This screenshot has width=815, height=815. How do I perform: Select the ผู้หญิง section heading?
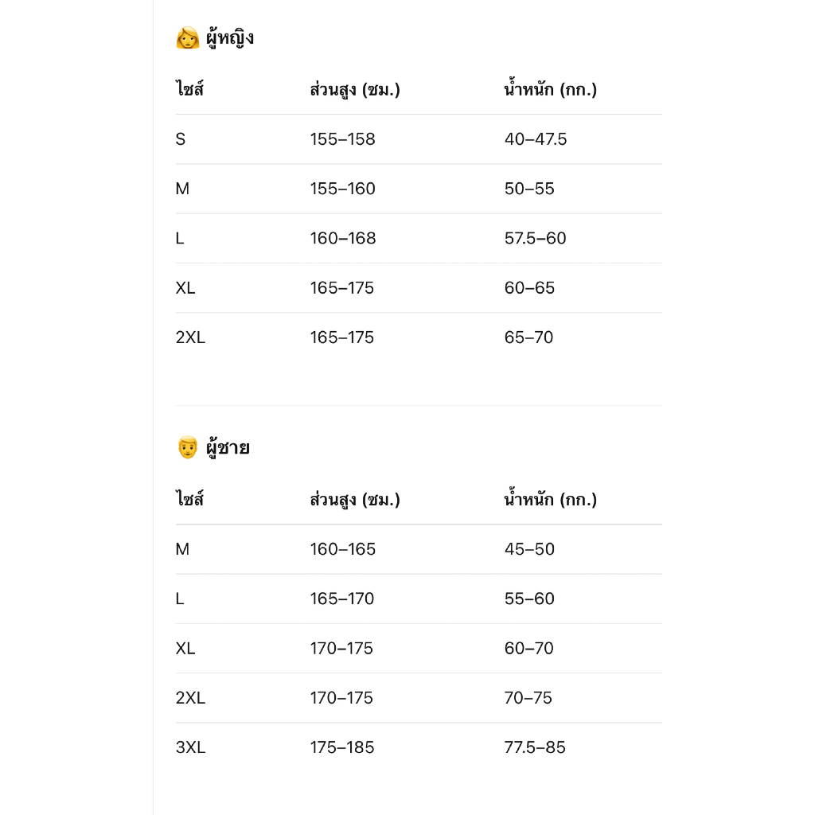point(230,38)
